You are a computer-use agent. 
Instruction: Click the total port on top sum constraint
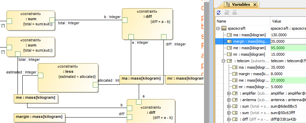click(52, 20)
